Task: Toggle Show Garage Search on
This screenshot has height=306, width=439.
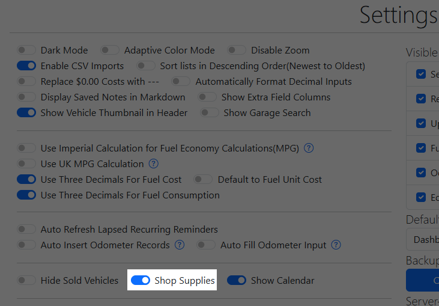Action: click(210, 113)
